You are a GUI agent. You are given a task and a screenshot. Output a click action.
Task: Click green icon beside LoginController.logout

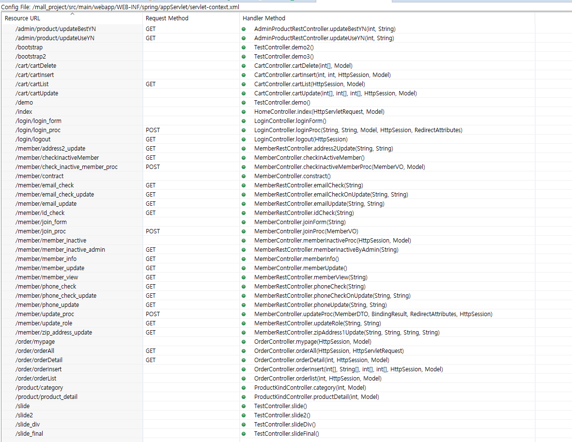pyautogui.click(x=244, y=139)
